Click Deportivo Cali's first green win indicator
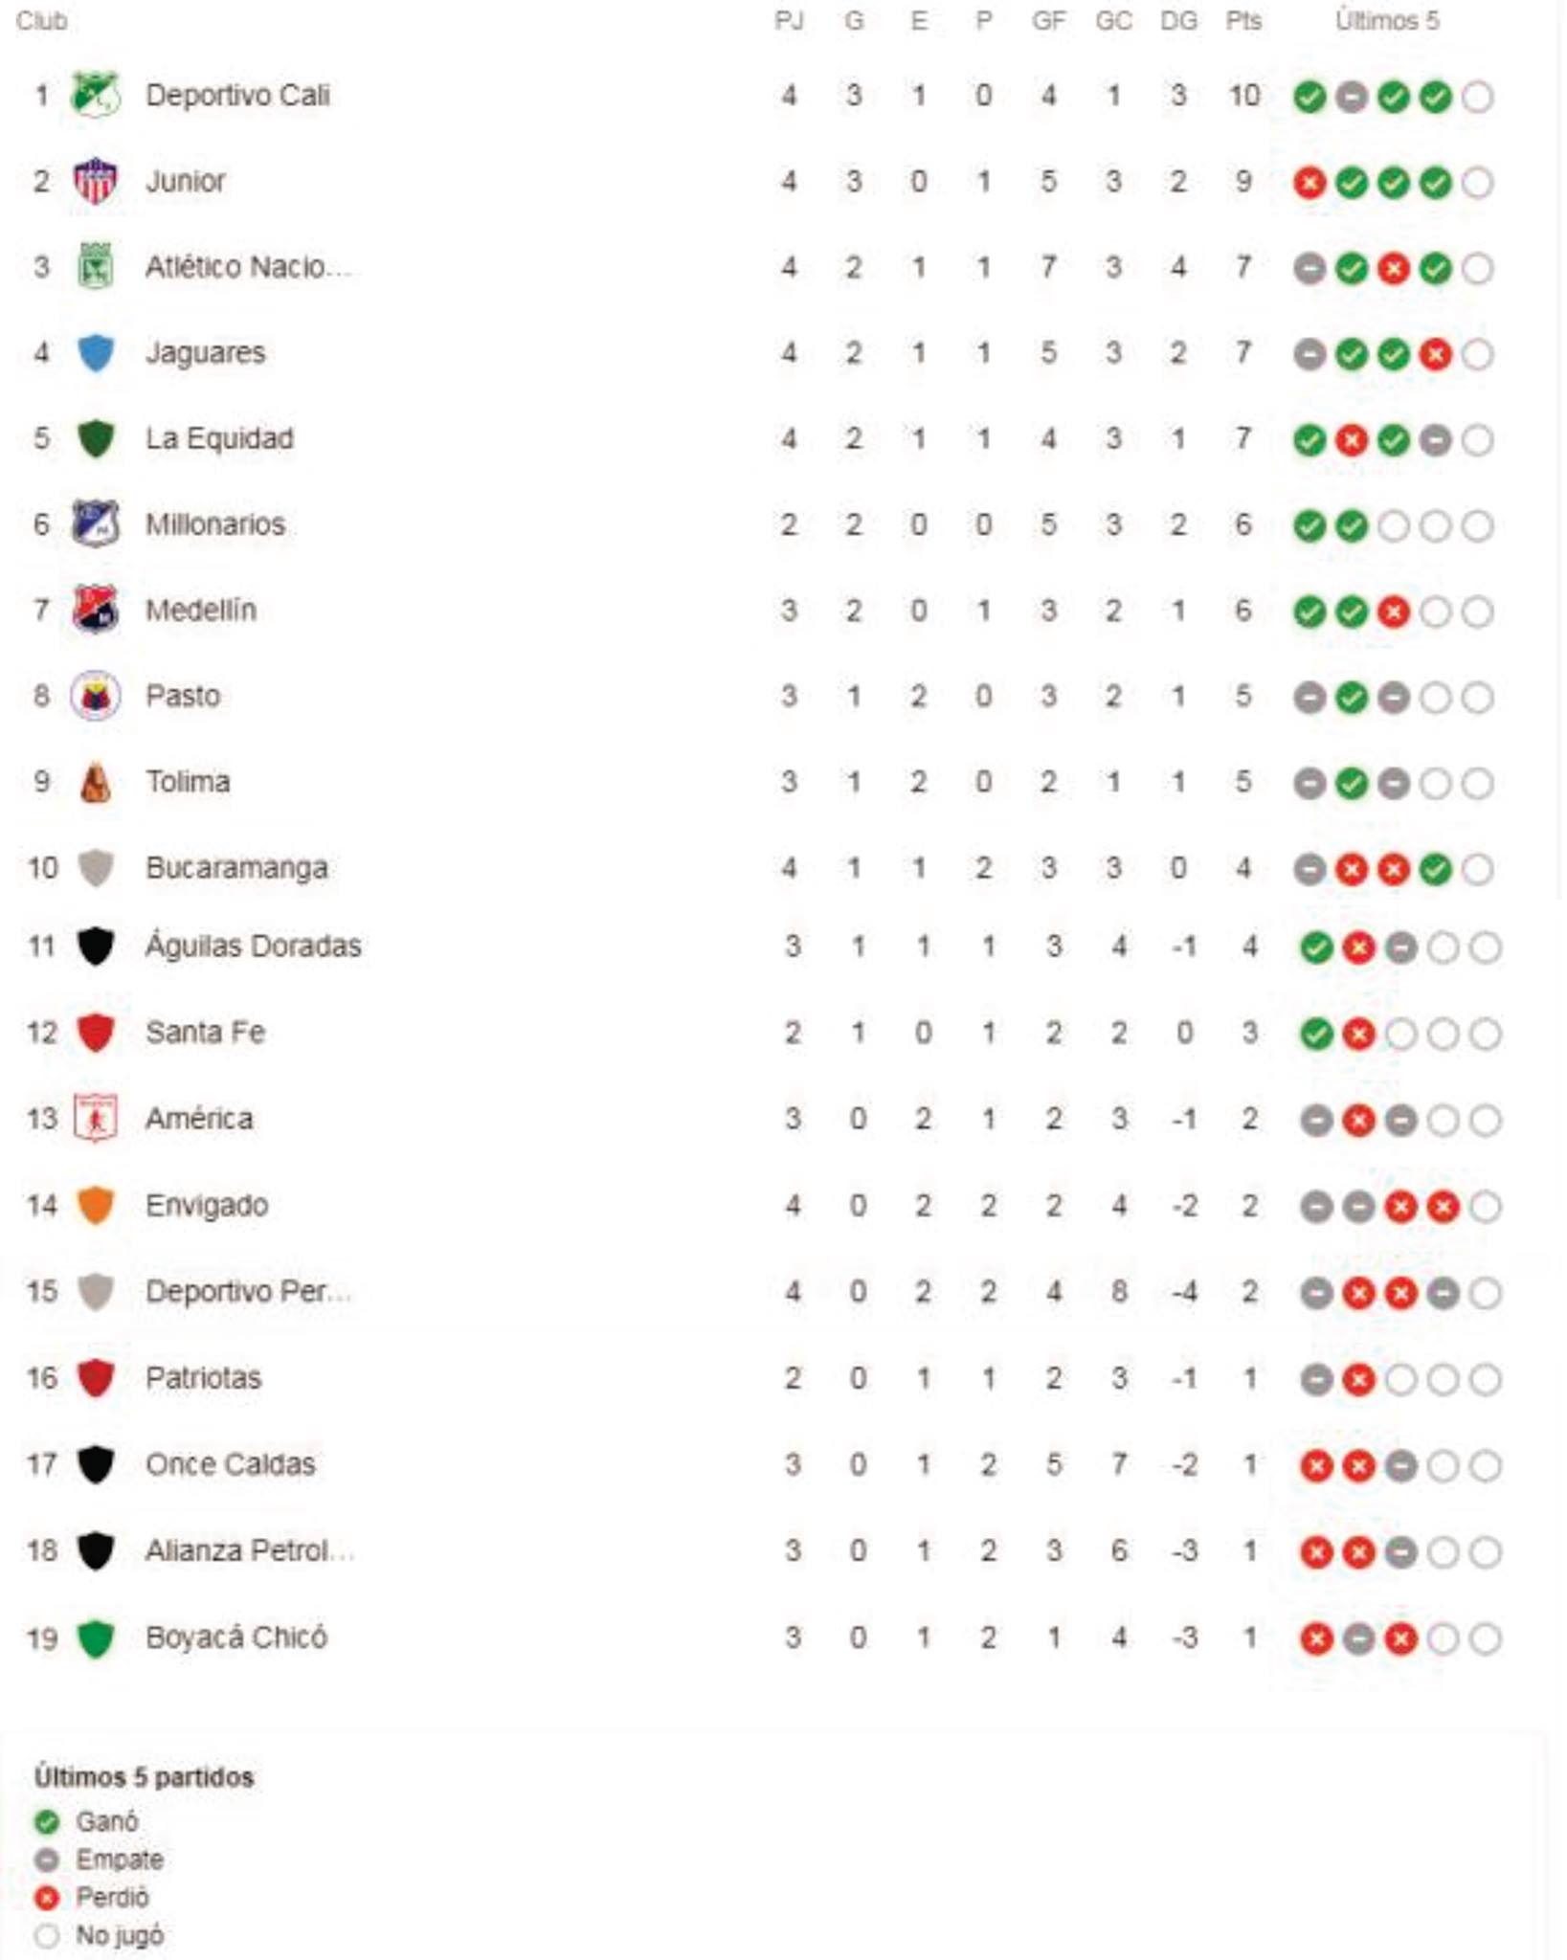Image resolution: width=1567 pixels, height=1960 pixels. click(x=1310, y=97)
